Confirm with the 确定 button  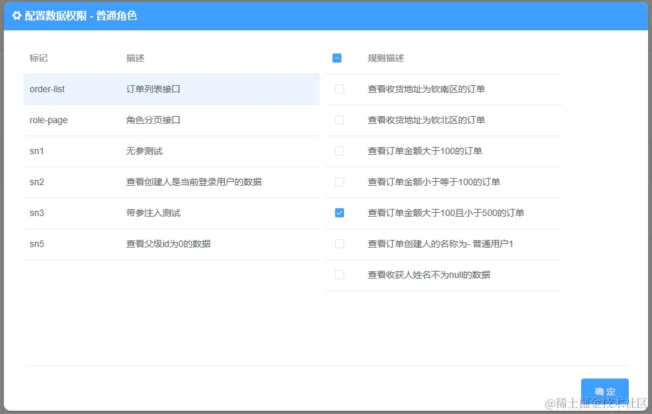604,391
